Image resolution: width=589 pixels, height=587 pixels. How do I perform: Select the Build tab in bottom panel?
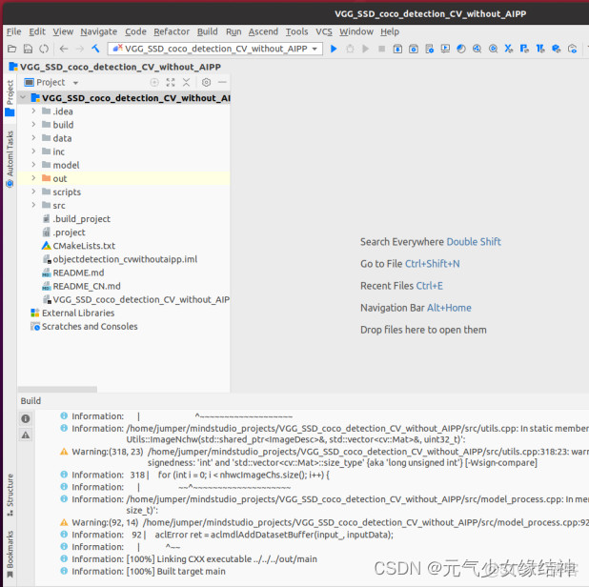pyautogui.click(x=30, y=401)
